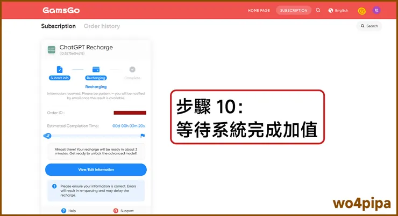This screenshot has height=216, width=398.
Task: Click the Help question mark icon
Action: 63,211
